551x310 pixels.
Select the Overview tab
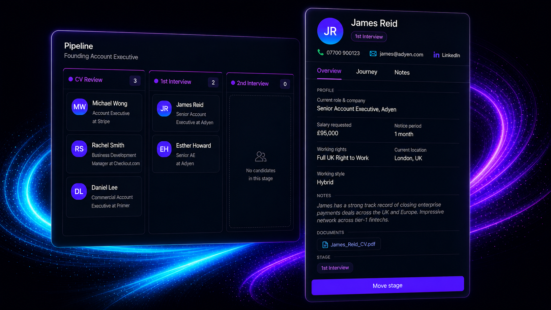[x=329, y=71]
